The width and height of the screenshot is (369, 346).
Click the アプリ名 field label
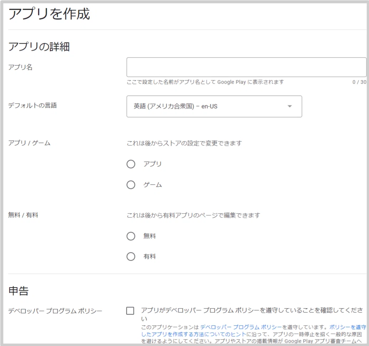coord(20,67)
